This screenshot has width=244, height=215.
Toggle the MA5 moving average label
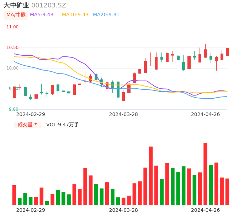pyautogui.click(x=42, y=15)
